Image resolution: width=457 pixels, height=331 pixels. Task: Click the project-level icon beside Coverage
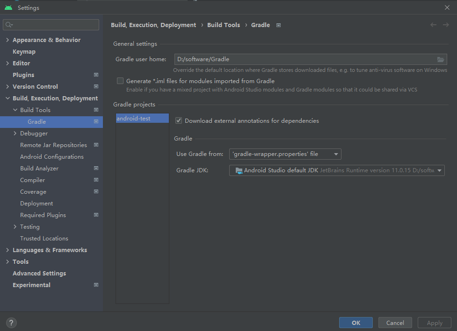[96, 191]
